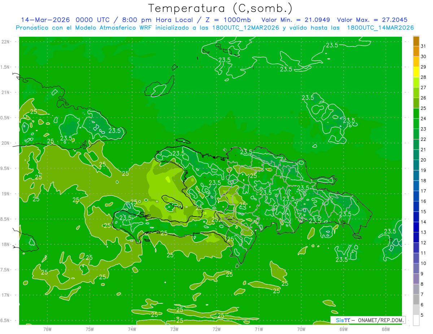Click the title "Temperatura (C,somb.)"
Image resolution: width=433 pixels, height=334 pixels.
(220, 8)
